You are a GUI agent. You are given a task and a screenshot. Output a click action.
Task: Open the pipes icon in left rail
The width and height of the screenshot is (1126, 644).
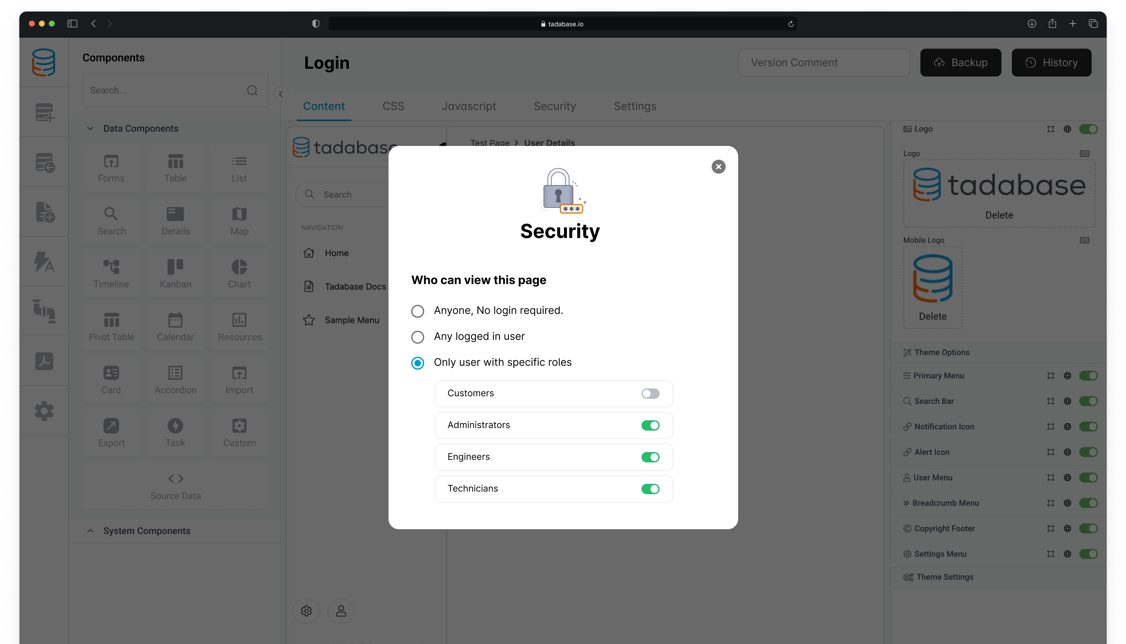[44, 311]
